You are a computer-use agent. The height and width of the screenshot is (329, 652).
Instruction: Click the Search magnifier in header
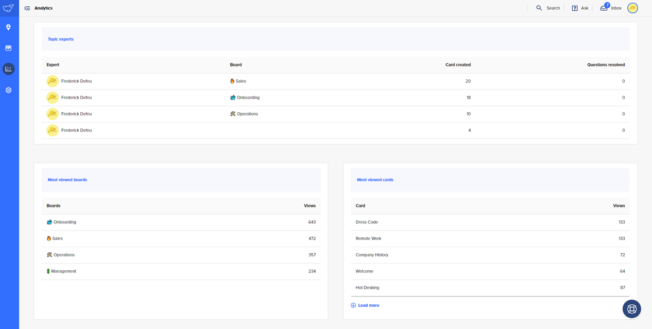(547, 8)
